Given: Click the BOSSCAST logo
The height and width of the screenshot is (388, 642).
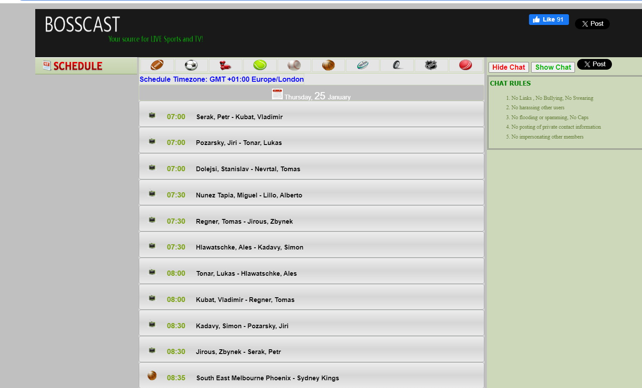Looking at the screenshot, I should pos(82,25).
